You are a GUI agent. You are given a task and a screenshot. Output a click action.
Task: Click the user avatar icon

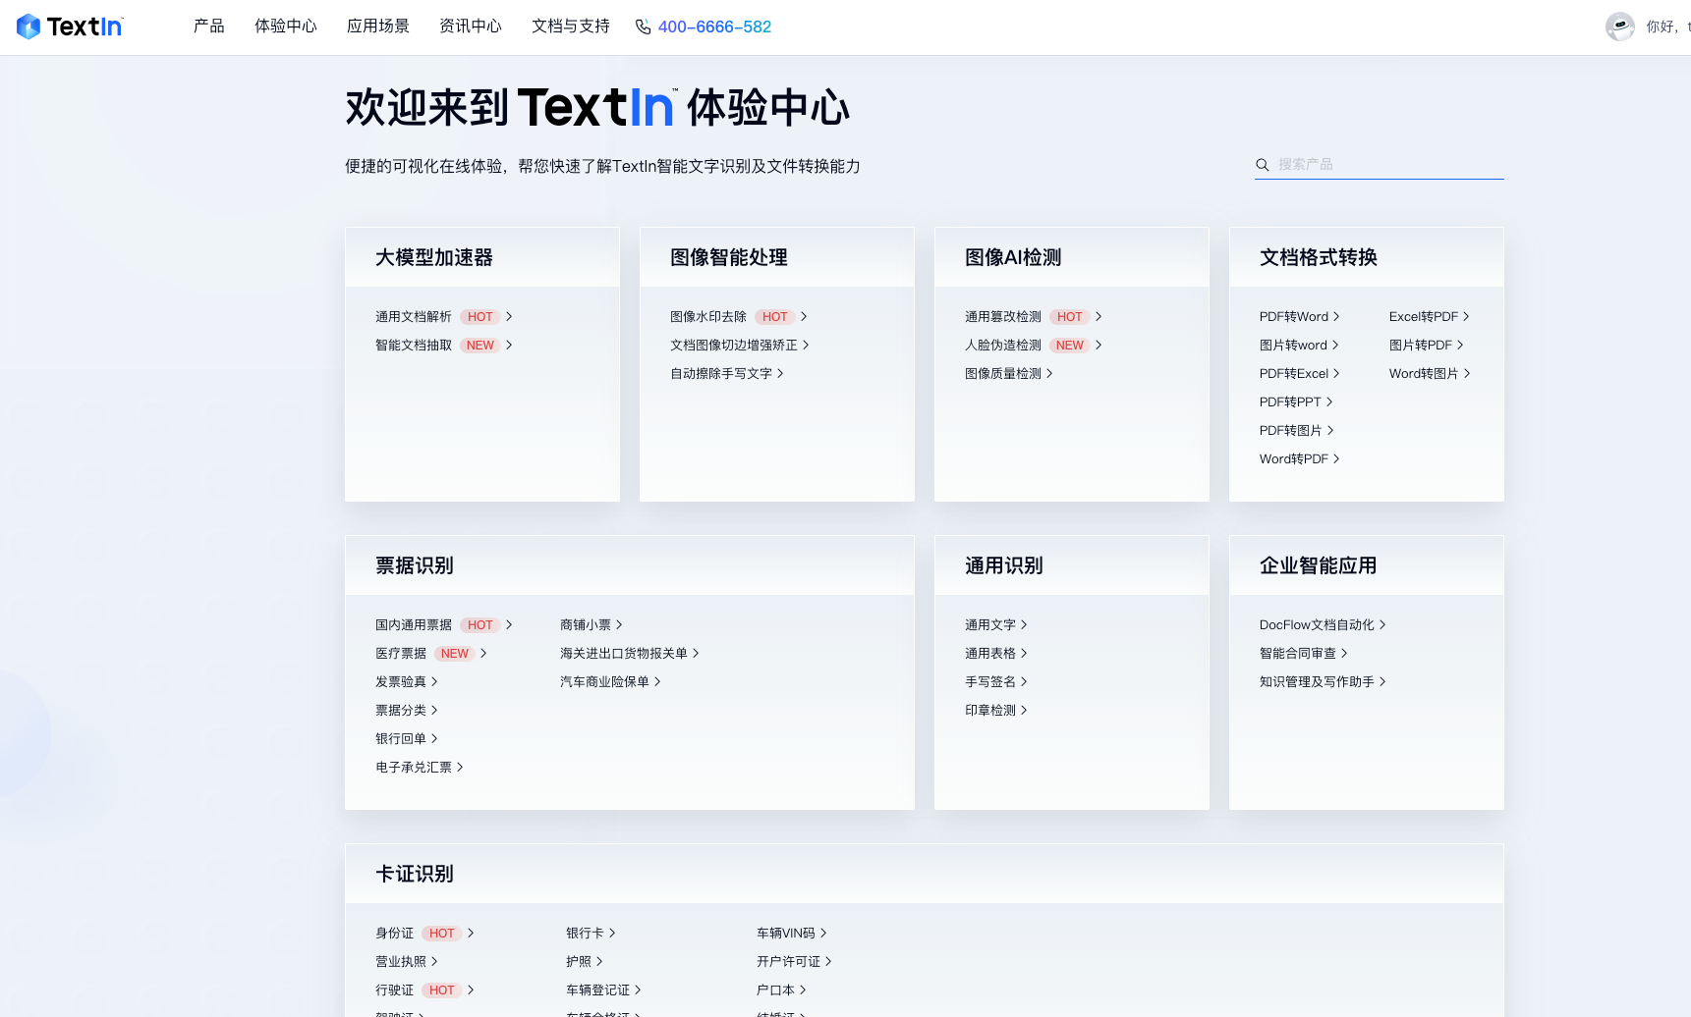1620,27
